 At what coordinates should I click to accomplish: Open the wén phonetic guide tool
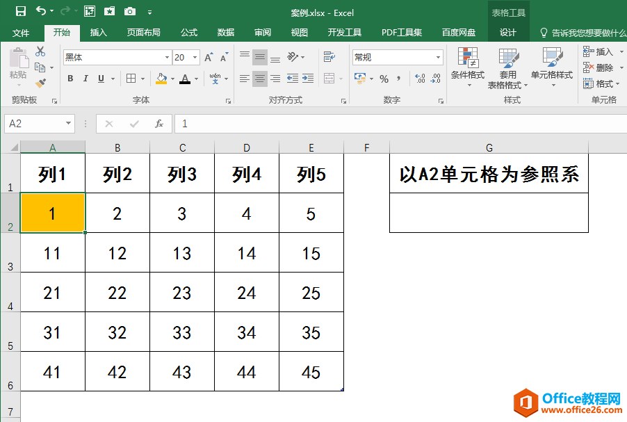[x=215, y=79]
